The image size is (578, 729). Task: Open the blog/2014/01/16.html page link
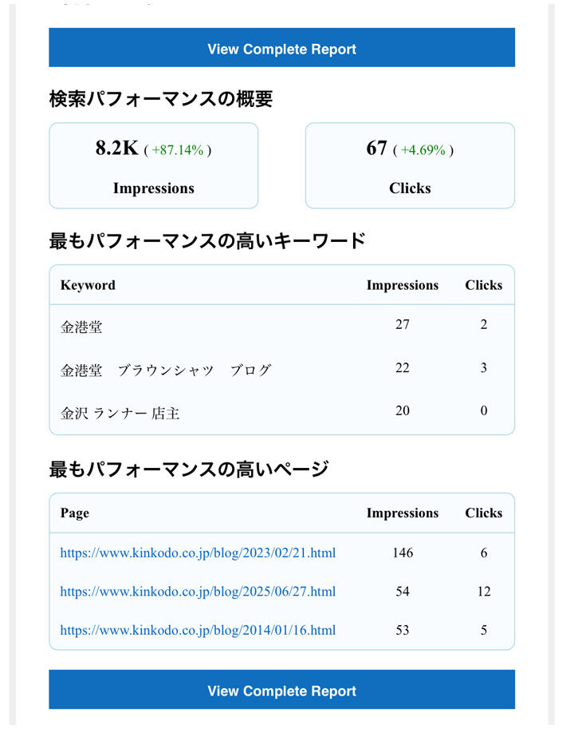pos(198,630)
